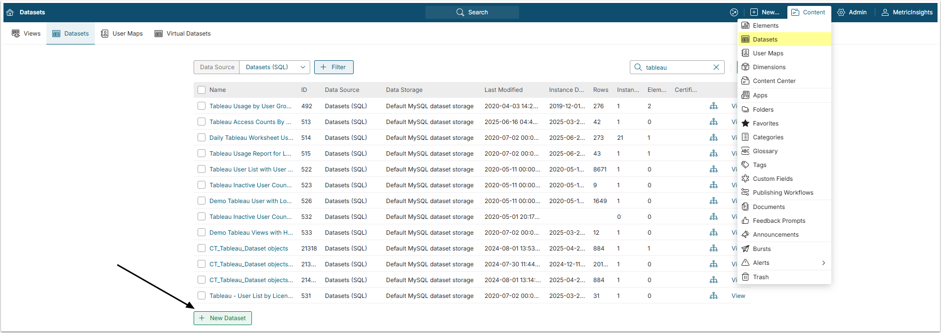Open hierarchy icon for CT_Tableau_Dataset objects 21318 row
This screenshot has width=941, height=333.
pyautogui.click(x=713, y=249)
